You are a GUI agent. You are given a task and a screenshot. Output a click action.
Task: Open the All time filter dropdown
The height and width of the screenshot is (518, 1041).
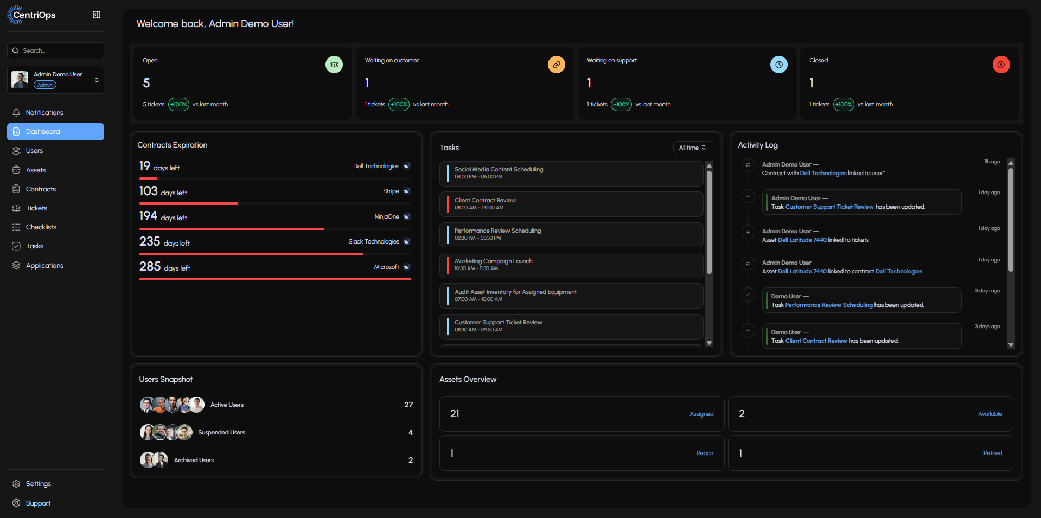click(x=692, y=148)
